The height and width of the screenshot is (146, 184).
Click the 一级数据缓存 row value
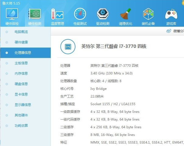tap(115, 112)
